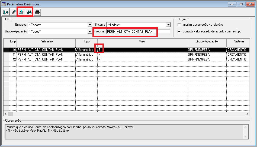Select the row selector for Emp 40
257x147 pixels.
click(x=6, y=50)
